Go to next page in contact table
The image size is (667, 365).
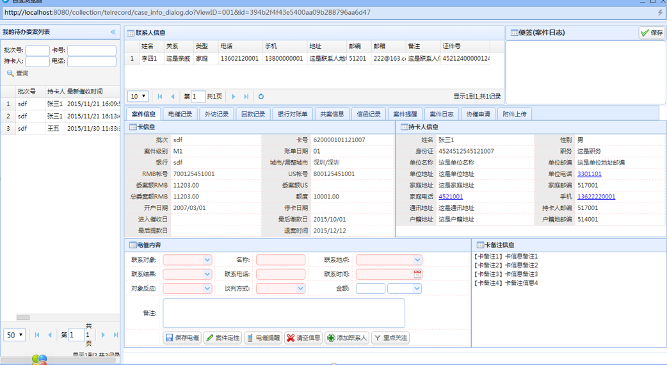[x=234, y=97]
